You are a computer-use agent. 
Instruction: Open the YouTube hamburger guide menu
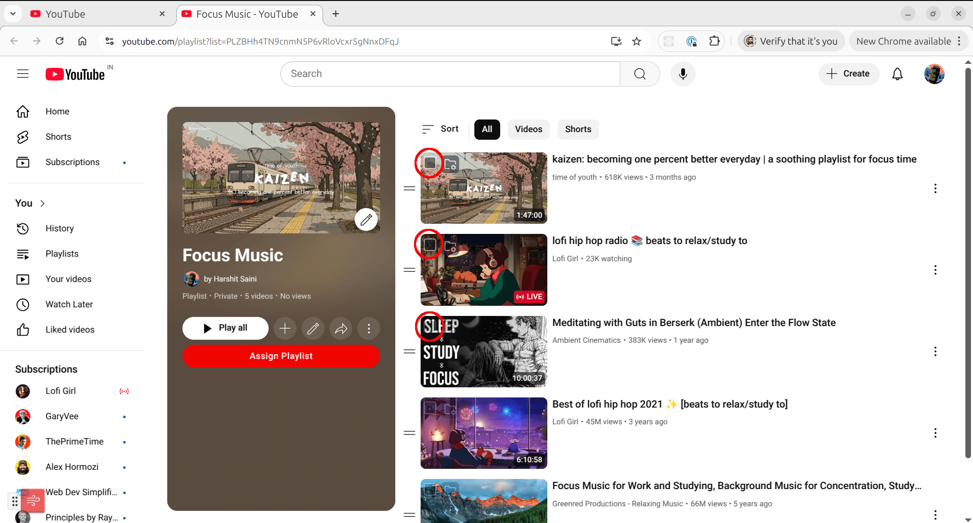[23, 74]
